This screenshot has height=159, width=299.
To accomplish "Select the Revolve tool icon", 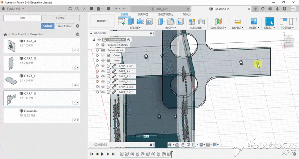I will tap(140, 21).
